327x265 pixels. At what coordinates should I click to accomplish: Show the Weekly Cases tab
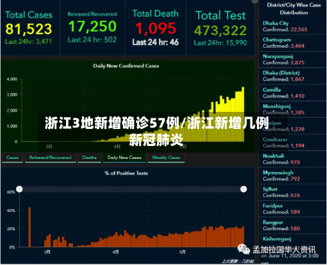point(166,158)
